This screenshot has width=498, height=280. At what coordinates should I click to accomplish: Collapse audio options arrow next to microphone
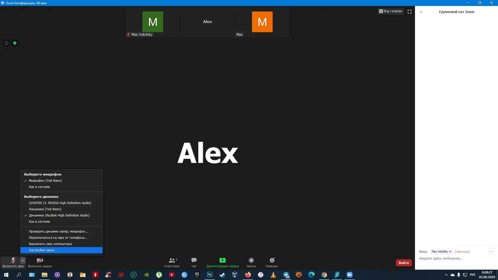23,260
